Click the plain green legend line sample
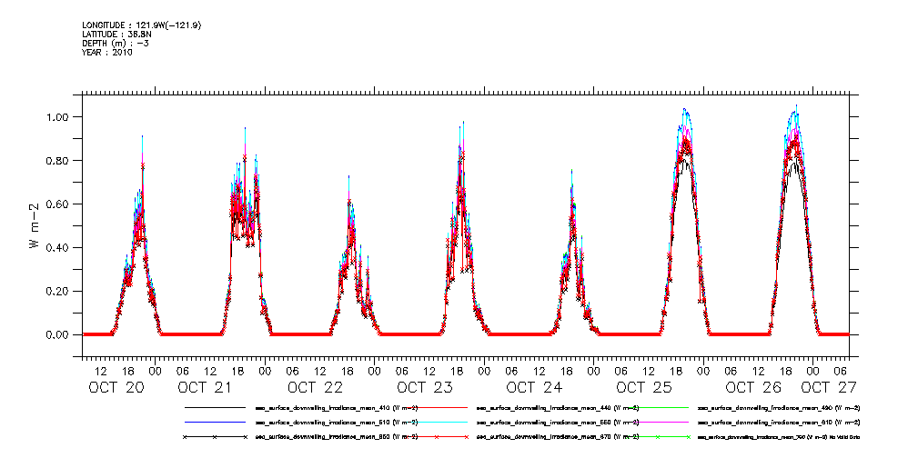918x458 pixels. (x=657, y=407)
